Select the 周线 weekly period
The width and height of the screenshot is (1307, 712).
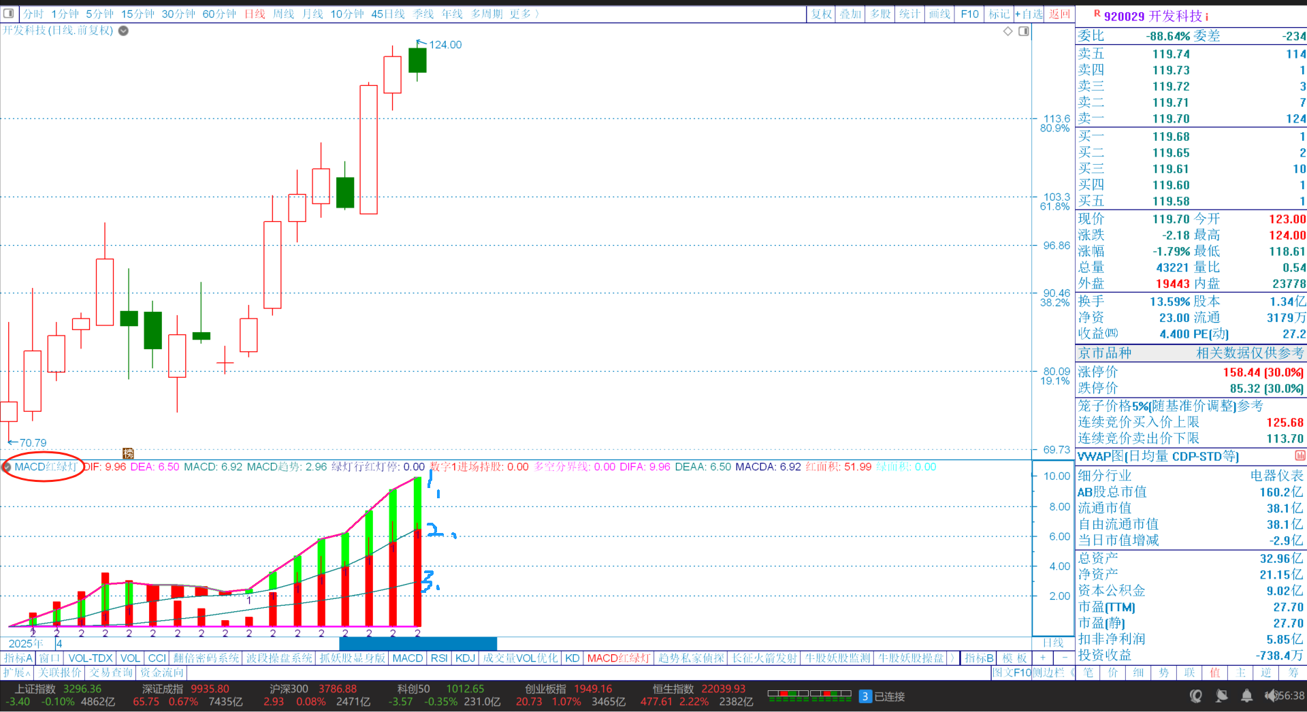(283, 14)
